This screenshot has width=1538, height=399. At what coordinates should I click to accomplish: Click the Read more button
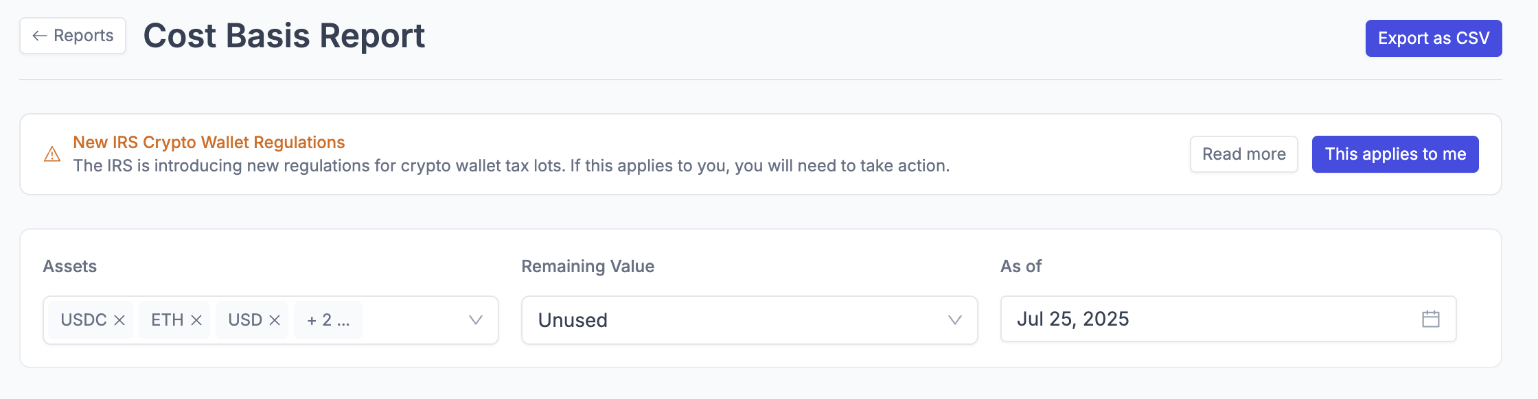[1243, 154]
